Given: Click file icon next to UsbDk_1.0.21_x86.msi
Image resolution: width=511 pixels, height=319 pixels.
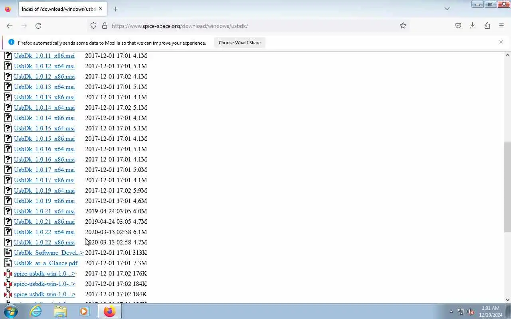Looking at the screenshot, I should pyautogui.click(x=8, y=221).
